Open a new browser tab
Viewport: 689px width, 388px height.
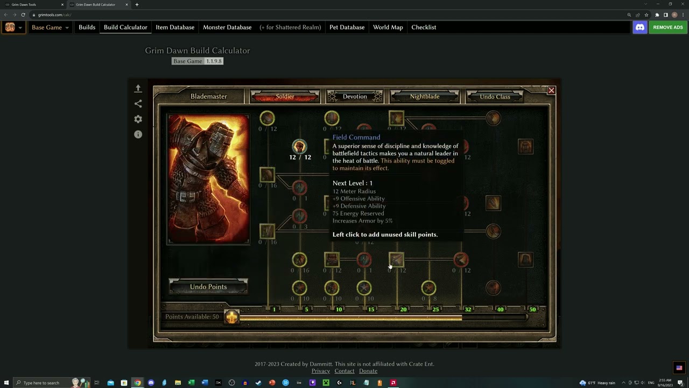(x=137, y=4)
